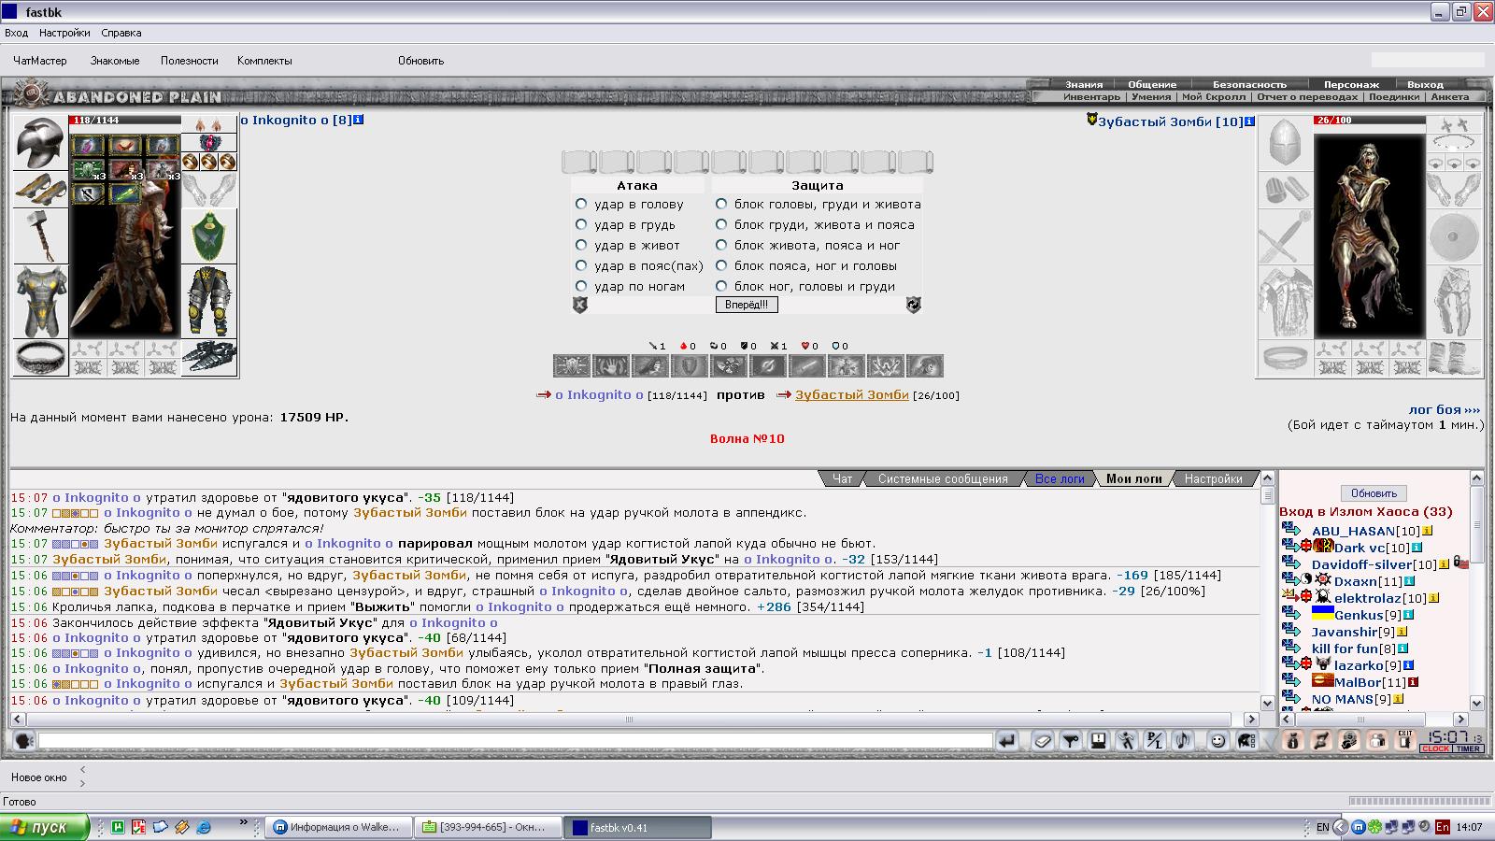Switch to the Чат tab
1495x841 pixels.
tap(842, 478)
